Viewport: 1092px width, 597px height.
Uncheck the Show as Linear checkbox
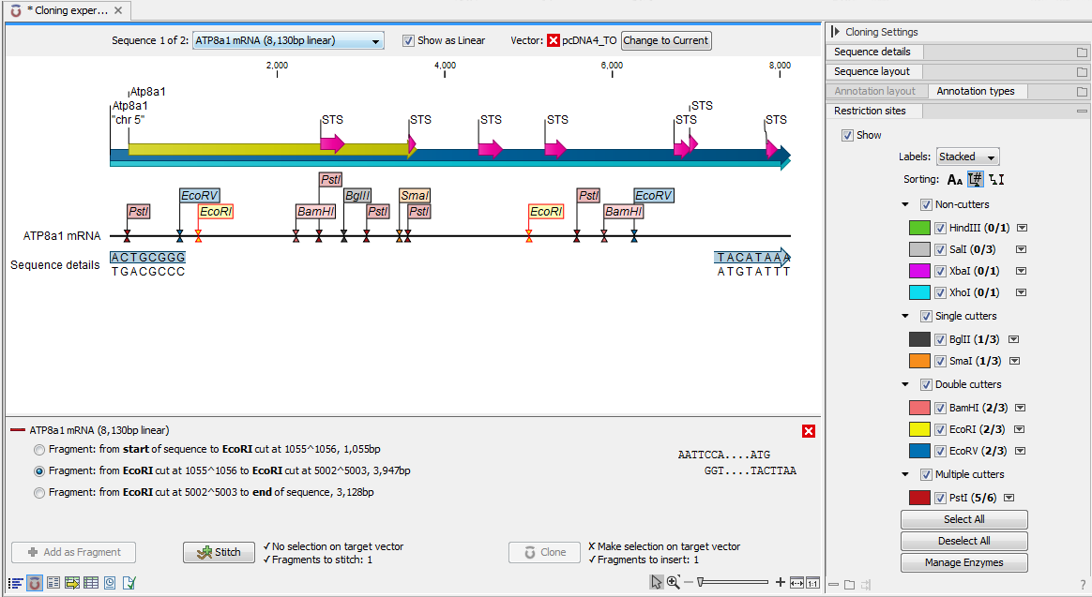pos(408,41)
